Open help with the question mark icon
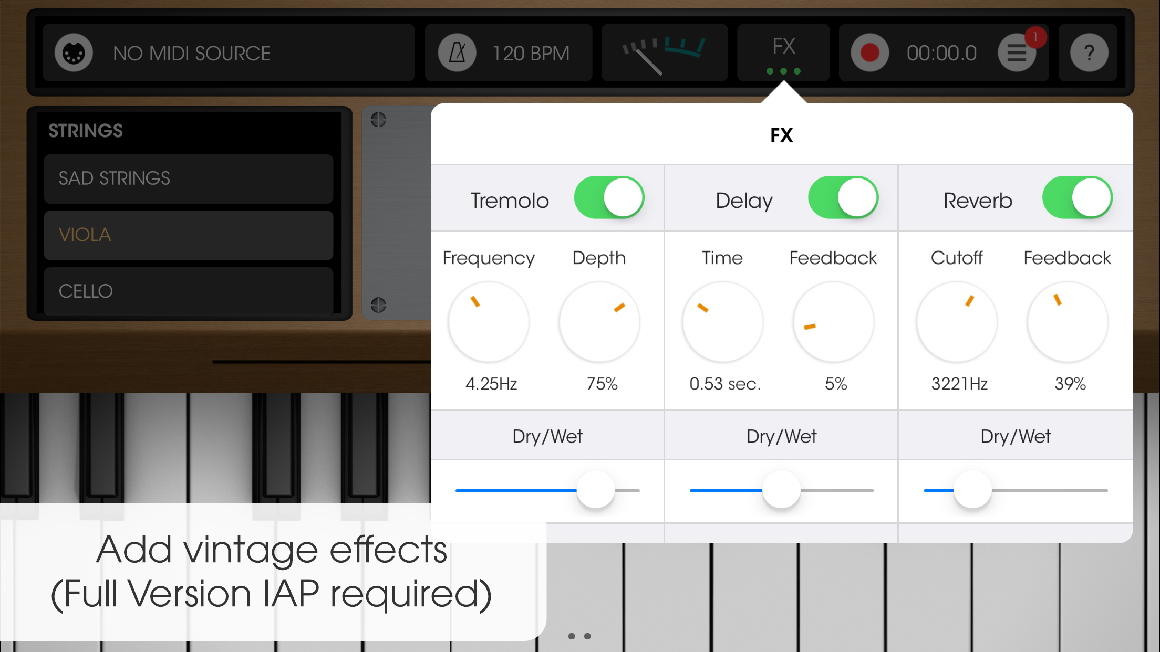The image size is (1160, 652). pyautogui.click(x=1089, y=53)
